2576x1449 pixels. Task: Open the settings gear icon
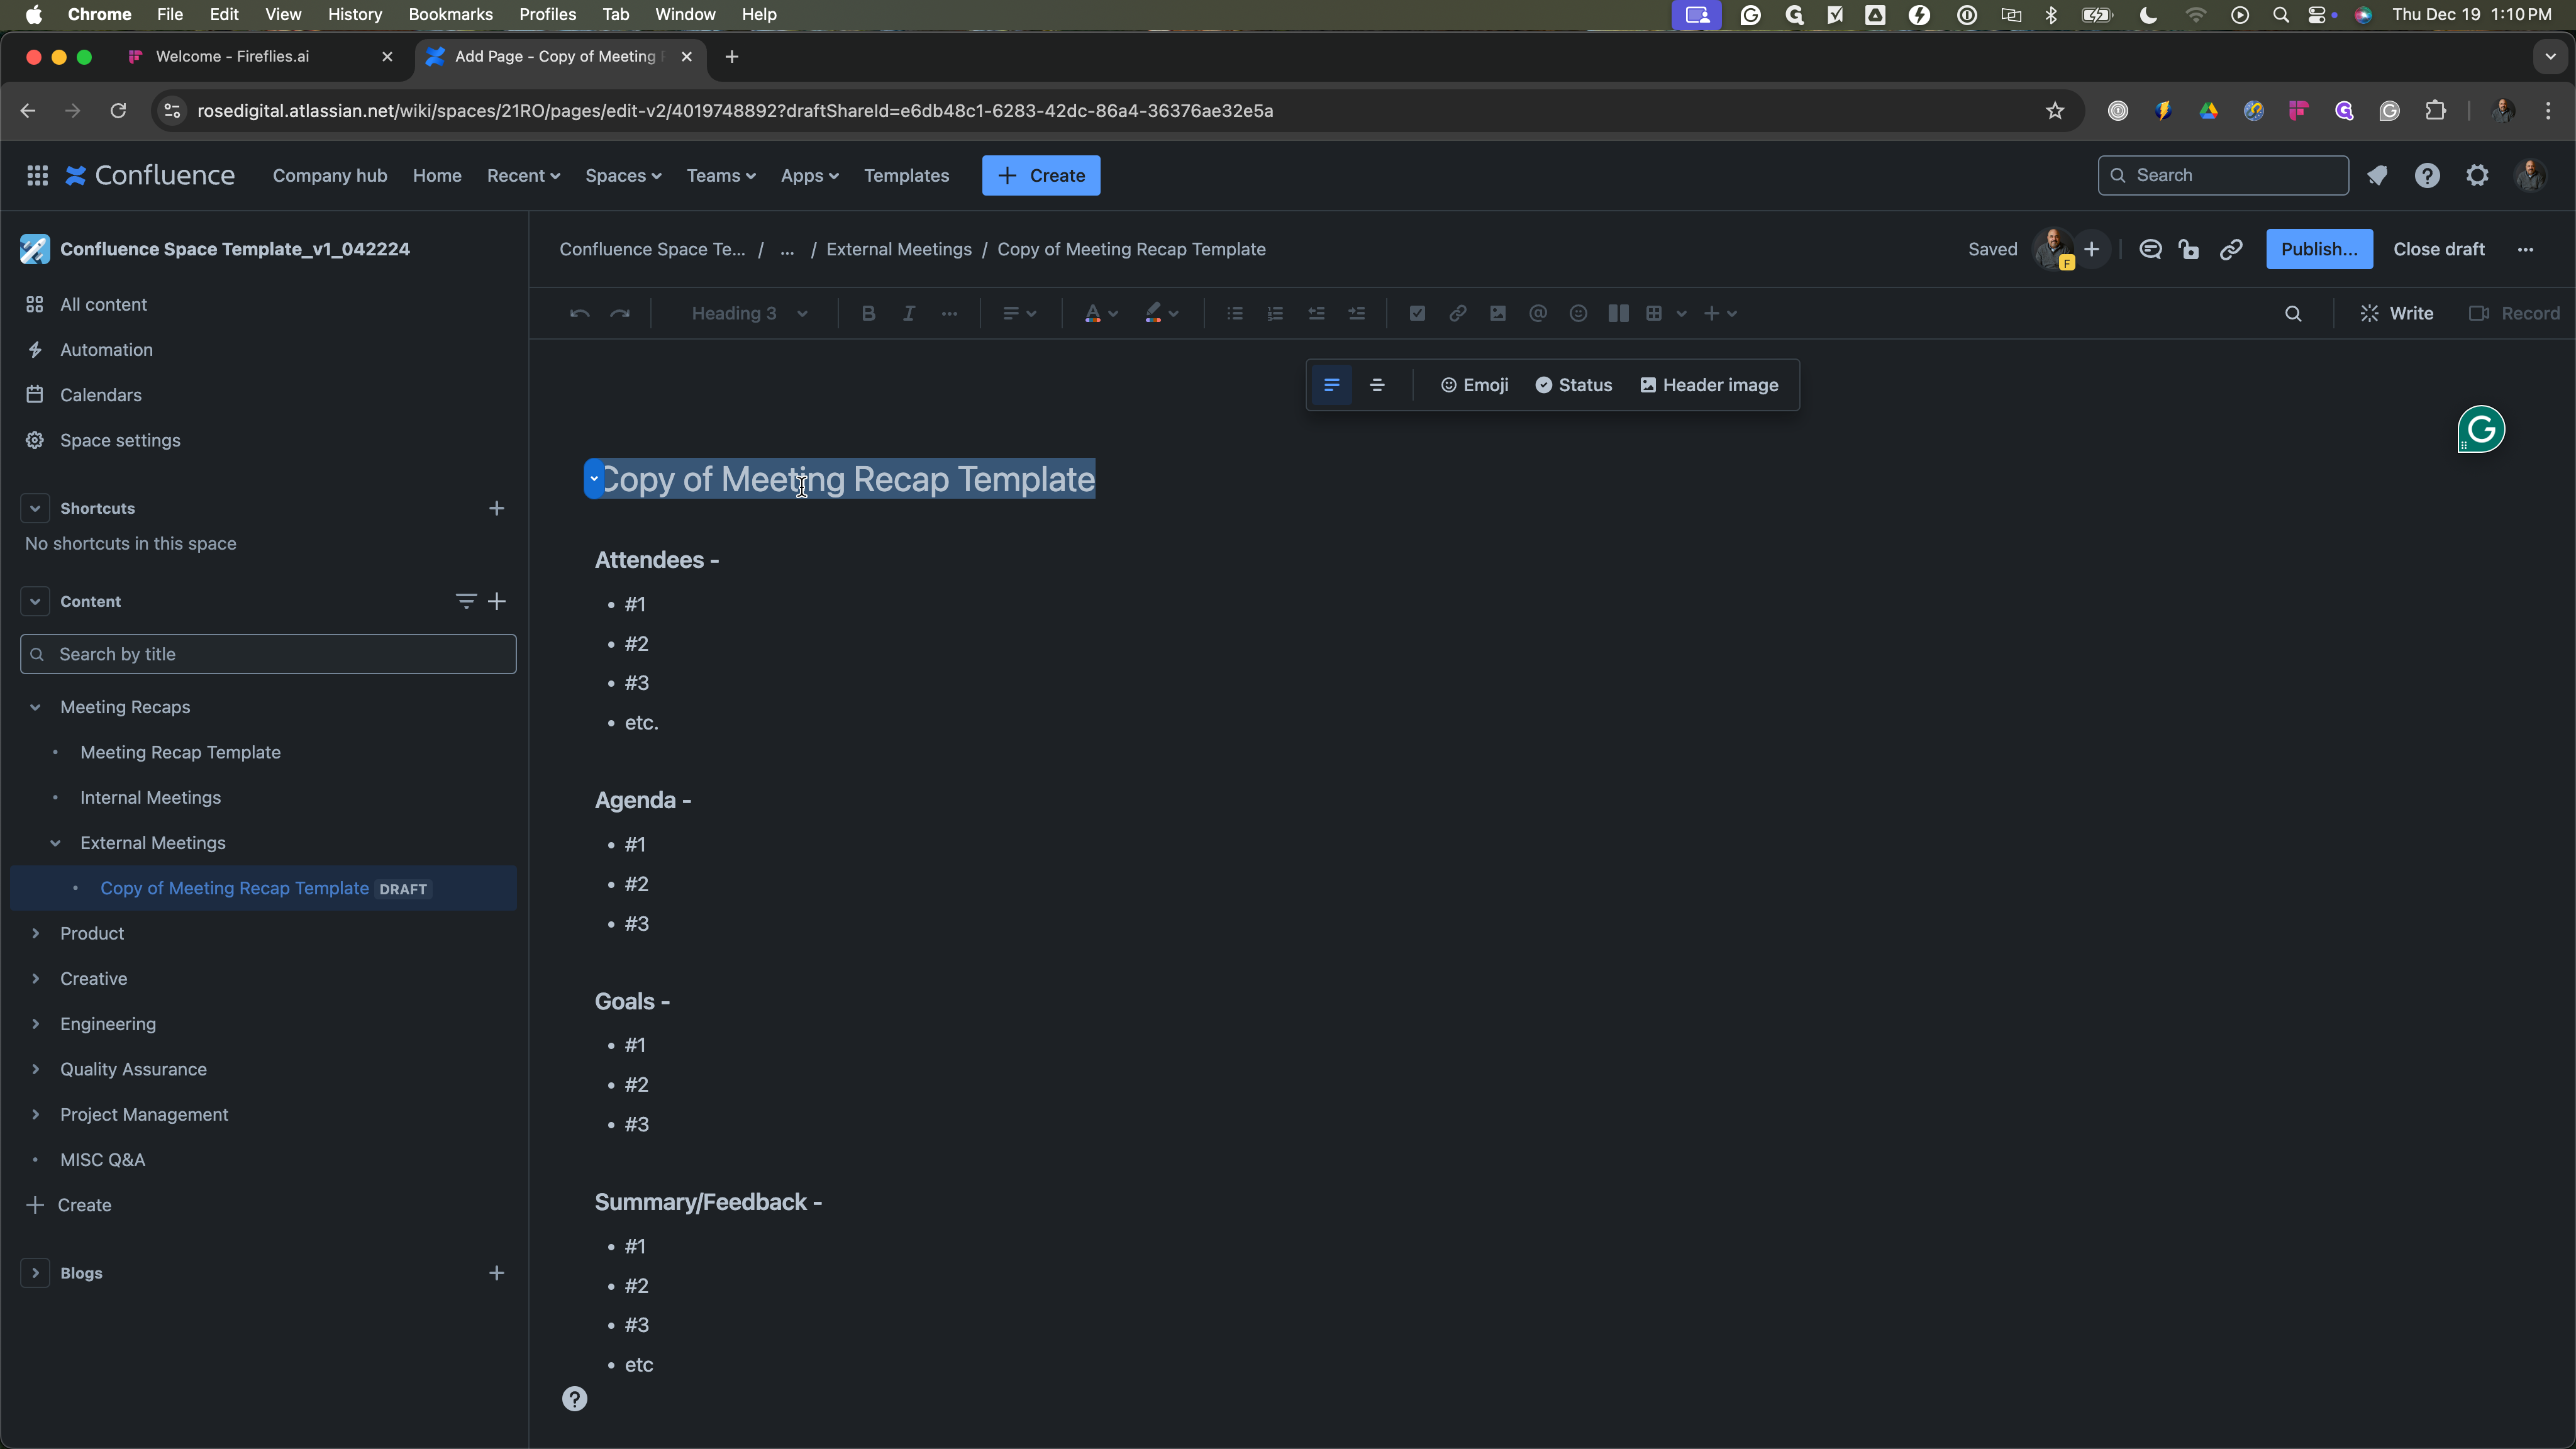tap(2477, 175)
